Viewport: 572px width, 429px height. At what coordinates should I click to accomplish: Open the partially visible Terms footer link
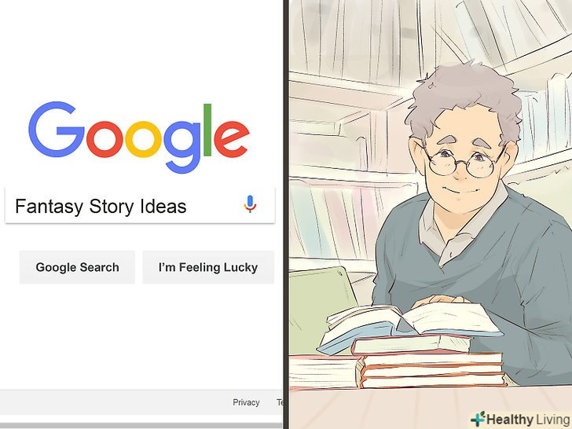point(280,402)
